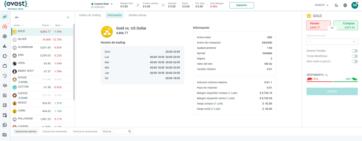Open the economic calendar sidebar icon
362x141 pixels.
pos(5,115)
